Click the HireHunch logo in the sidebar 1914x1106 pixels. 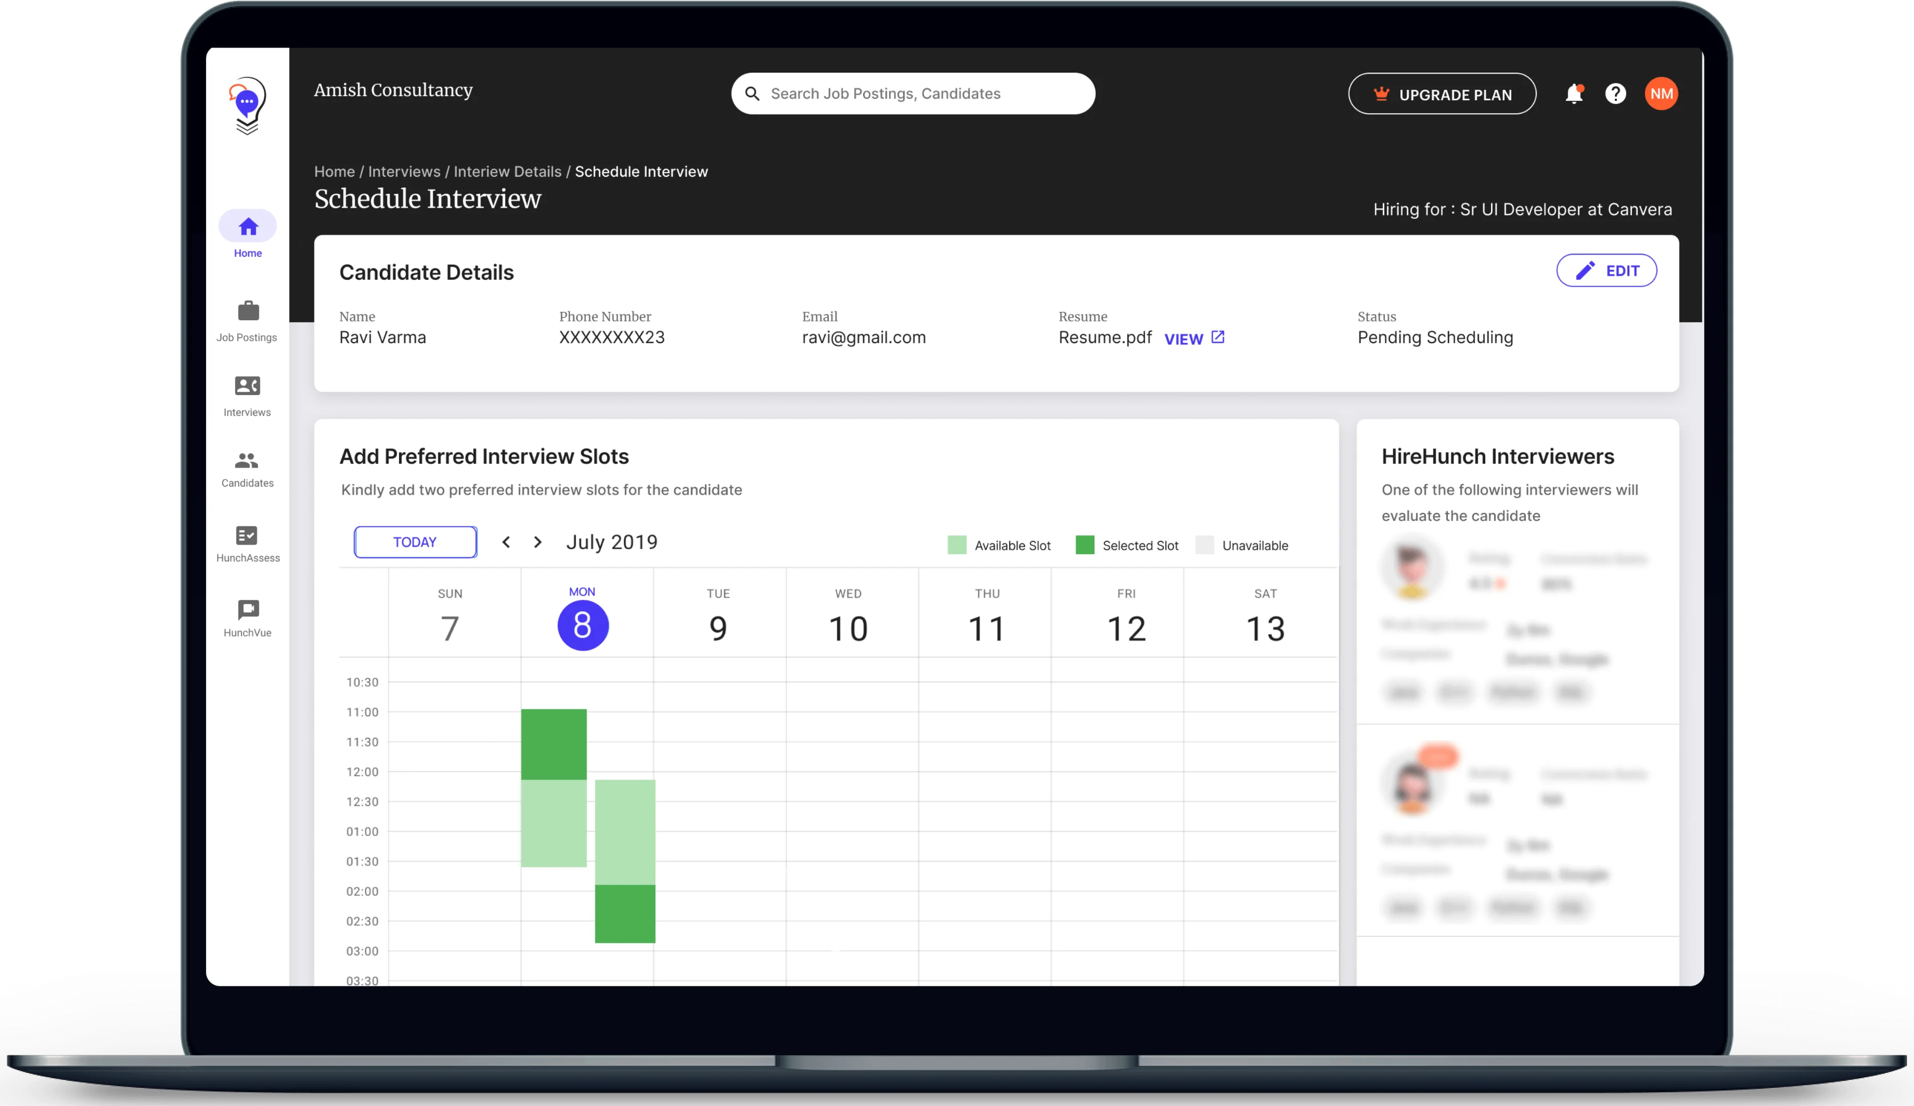click(247, 106)
